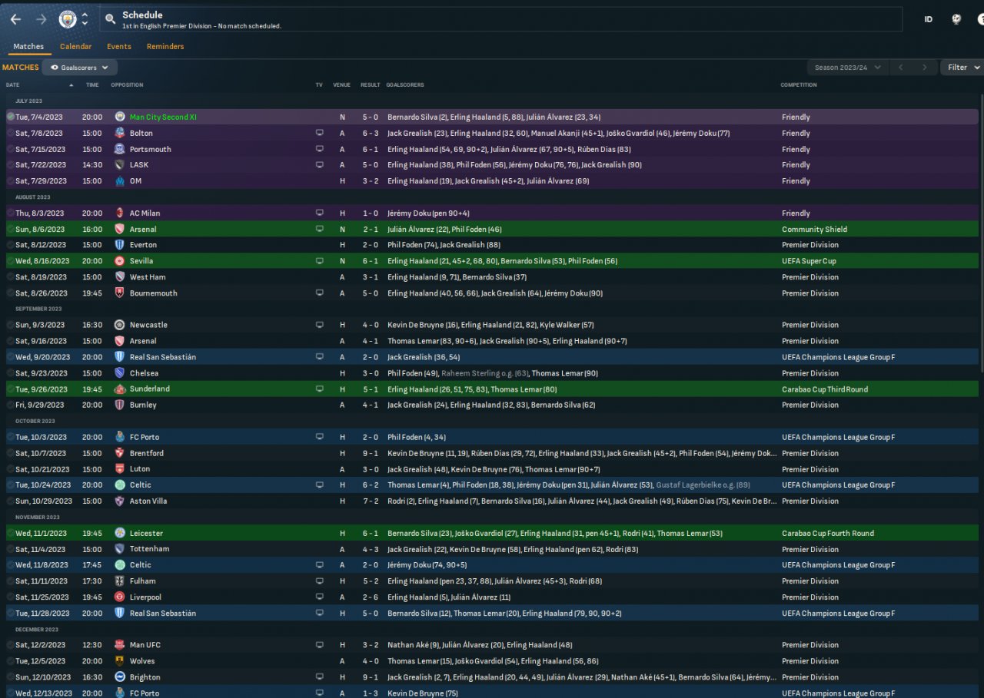Toggle the status circle for Sat 11/4/2023 match
Viewport: 984px width, 698px height.
[11, 549]
